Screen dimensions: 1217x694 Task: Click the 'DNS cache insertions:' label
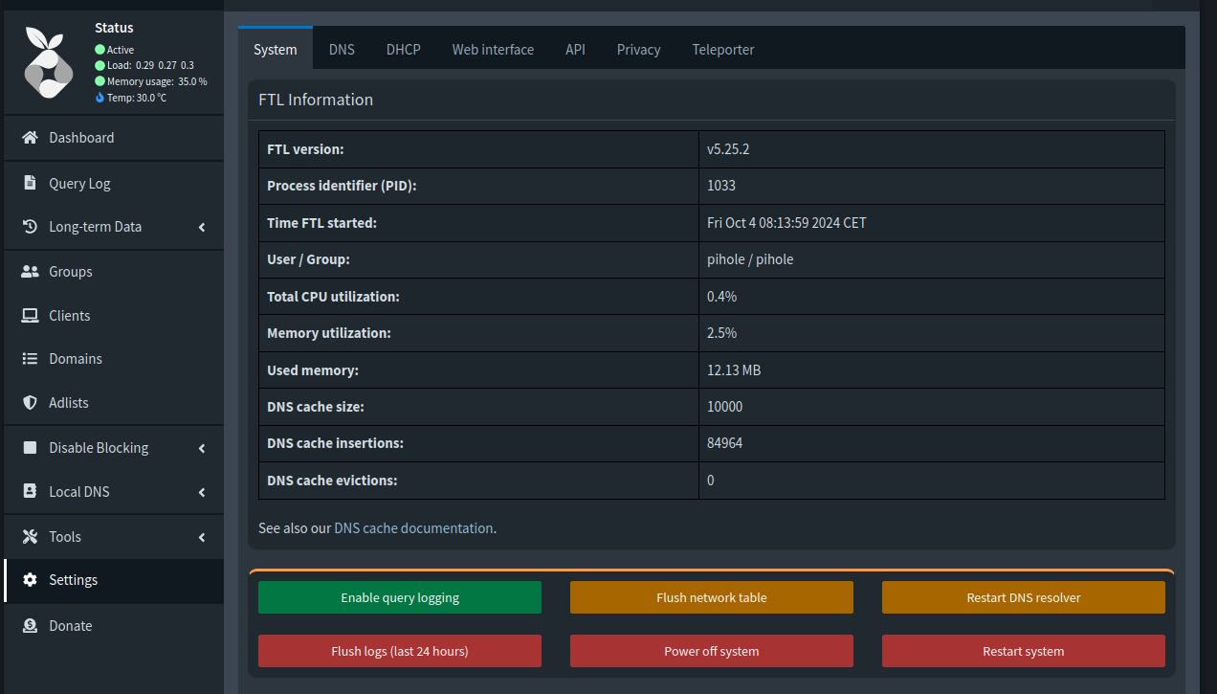coord(335,443)
